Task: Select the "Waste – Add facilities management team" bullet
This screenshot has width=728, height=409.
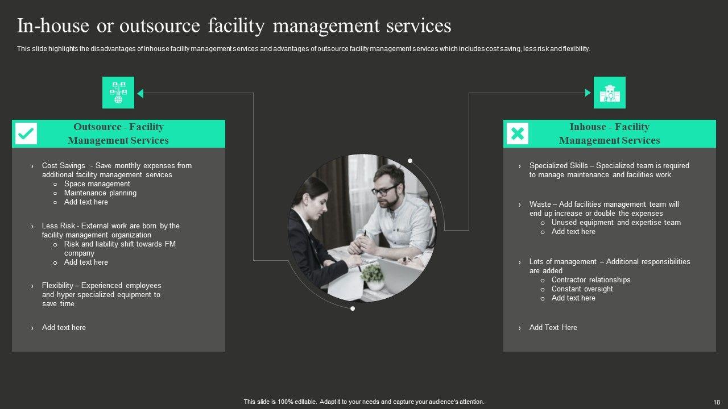Action: [604, 209]
